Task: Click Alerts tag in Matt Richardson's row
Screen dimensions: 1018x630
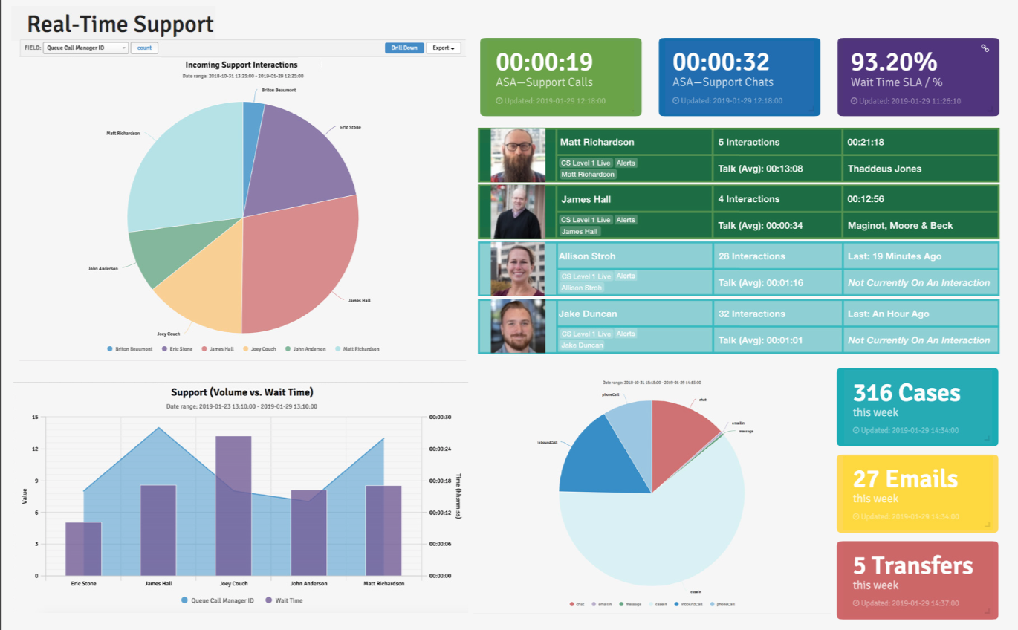Action: point(626,163)
